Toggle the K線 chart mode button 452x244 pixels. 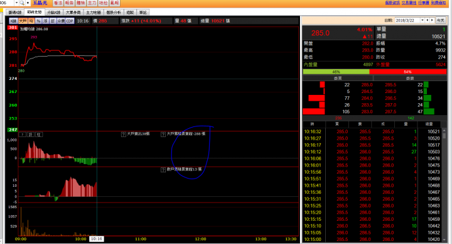pos(14,21)
